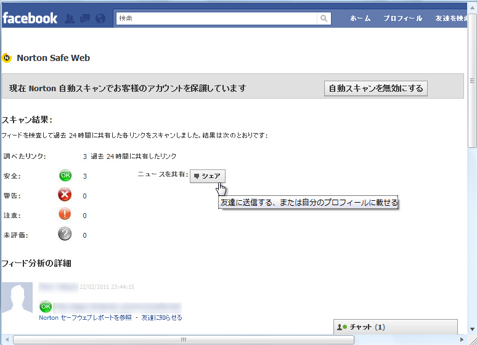Click the horizontal scrollbar thumb
This screenshot has height=345, width=477.
pyautogui.click(x=184, y=339)
